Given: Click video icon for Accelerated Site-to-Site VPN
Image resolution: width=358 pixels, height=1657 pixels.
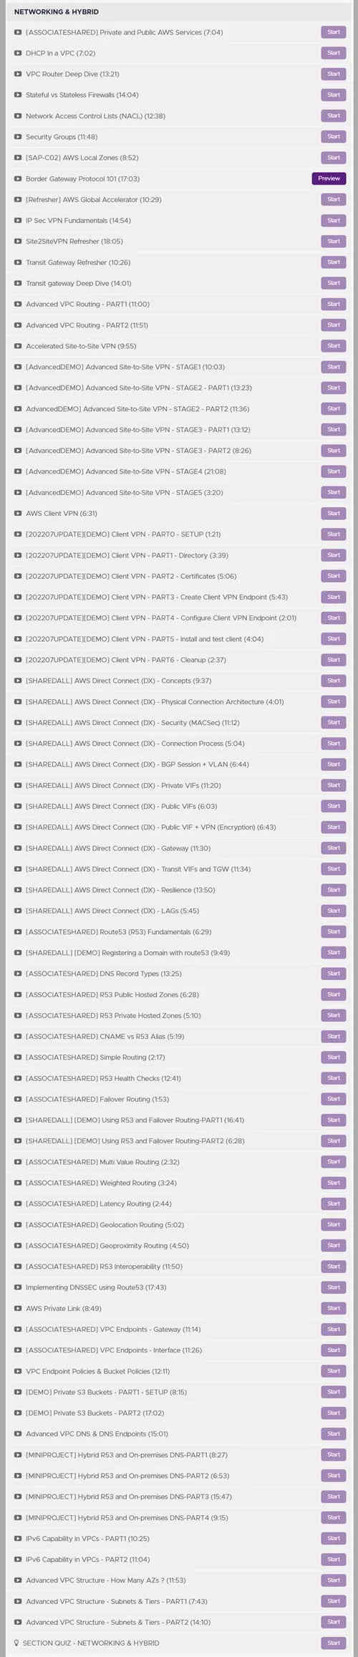Looking at the screenshot, I should tap(18, 346).
